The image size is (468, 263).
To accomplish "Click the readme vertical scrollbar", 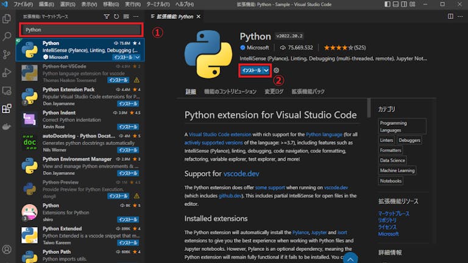I will [x=369, y=108].
